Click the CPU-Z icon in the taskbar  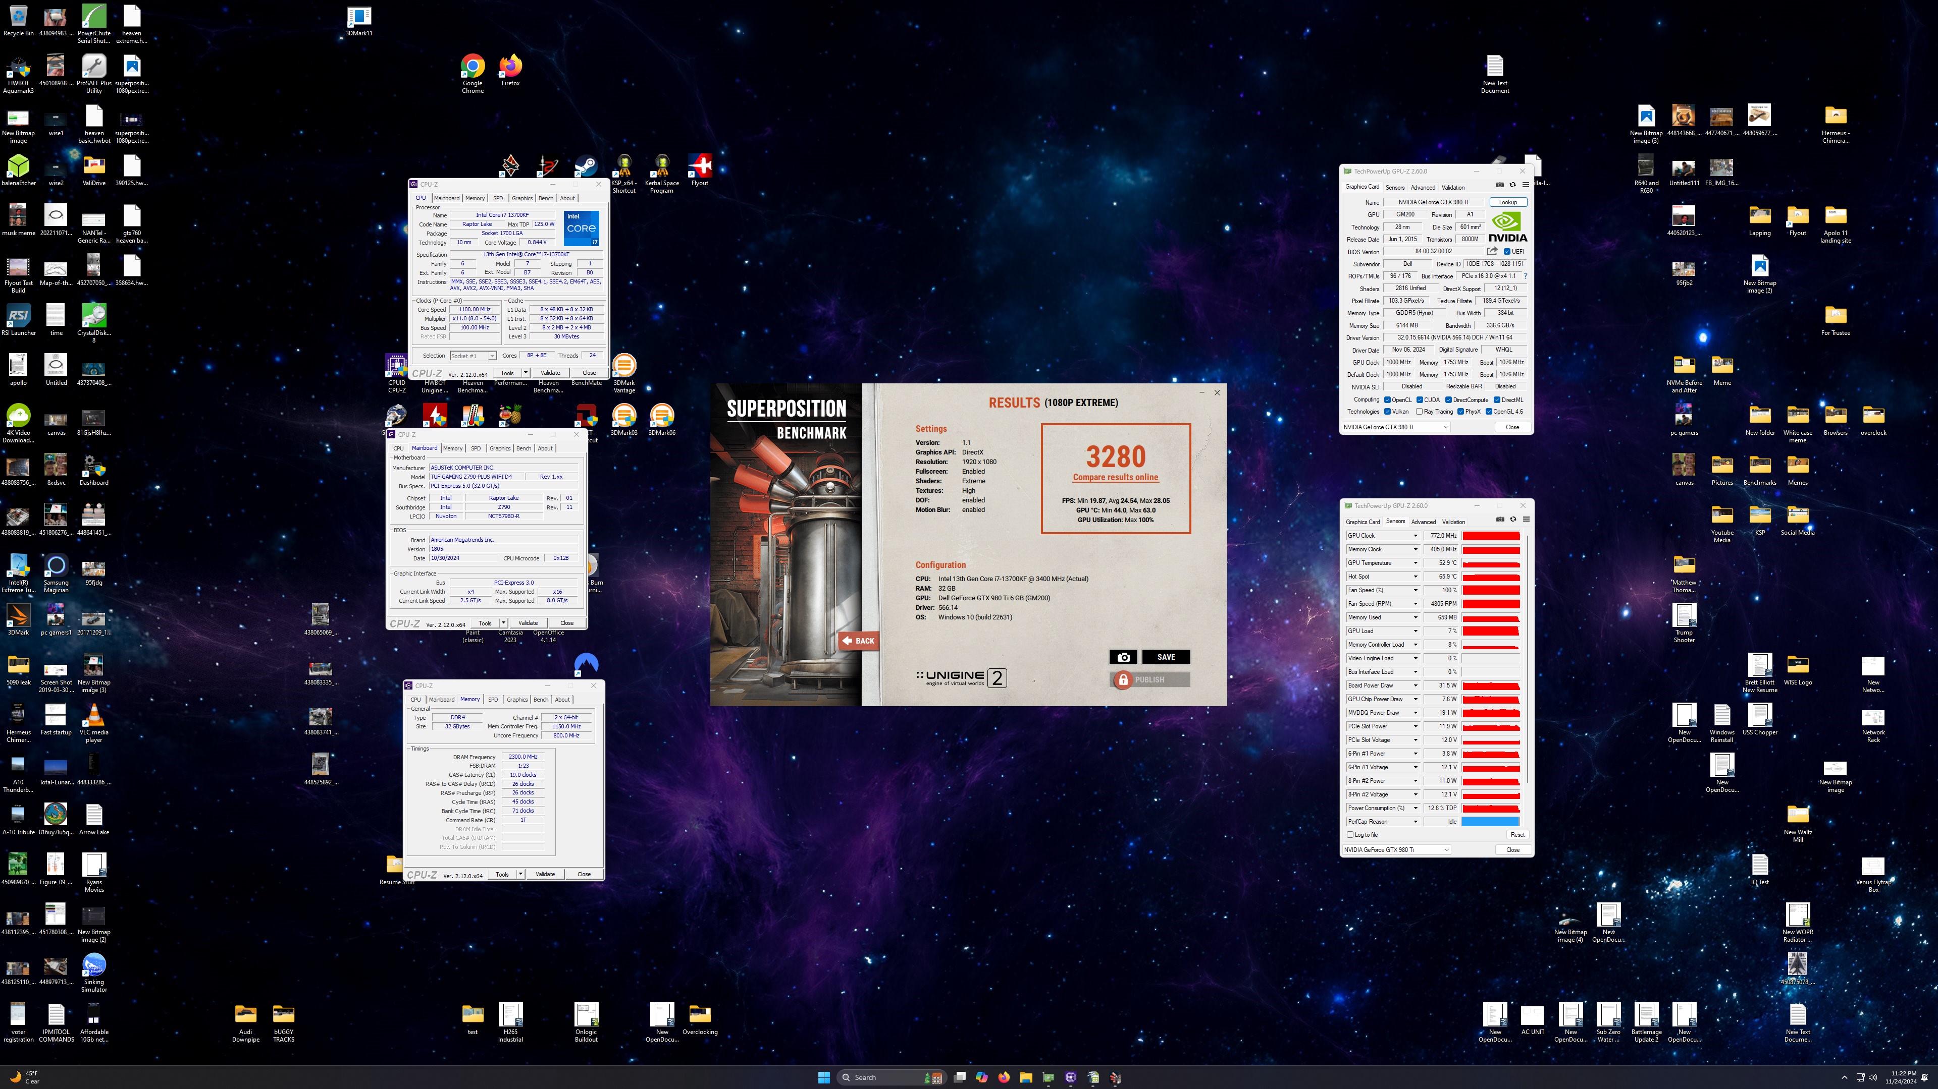click(x=1071, y=1077)
